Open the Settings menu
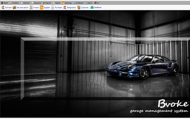This screenshot has width=190, height=119. [67, 3]
